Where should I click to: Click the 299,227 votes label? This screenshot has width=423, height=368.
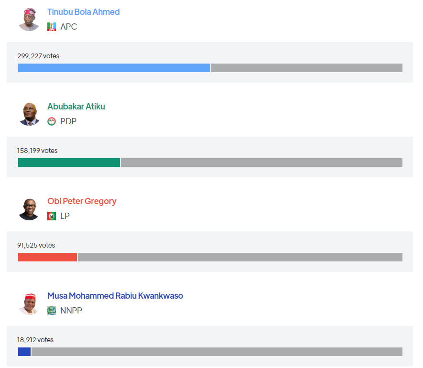pos(38,56)
